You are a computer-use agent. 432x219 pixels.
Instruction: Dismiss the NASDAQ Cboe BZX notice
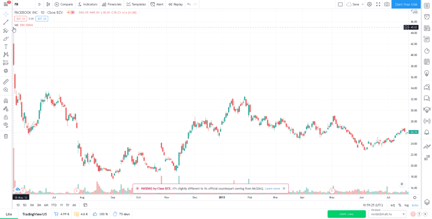[x=284, y=188]
